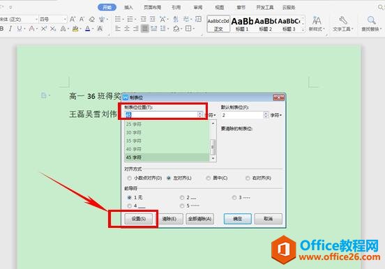The image size is (385, 269).
Task: Click the justify alignment icon
Action: [x=145, y=29]
